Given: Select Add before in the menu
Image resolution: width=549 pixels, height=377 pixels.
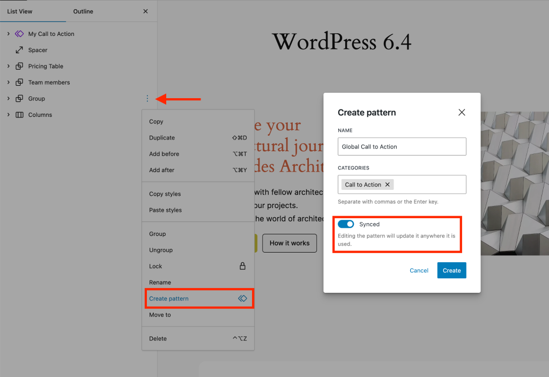Looking at the screenshot, I should pos(198,154).
